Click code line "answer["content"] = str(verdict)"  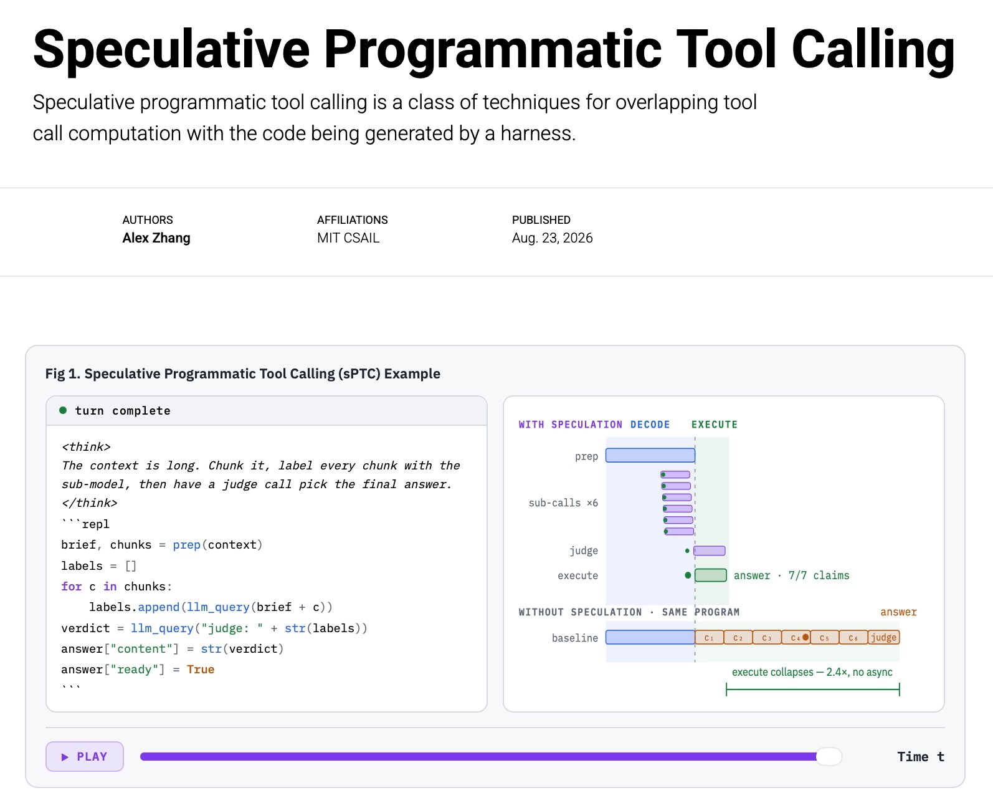tap(173, 648)
